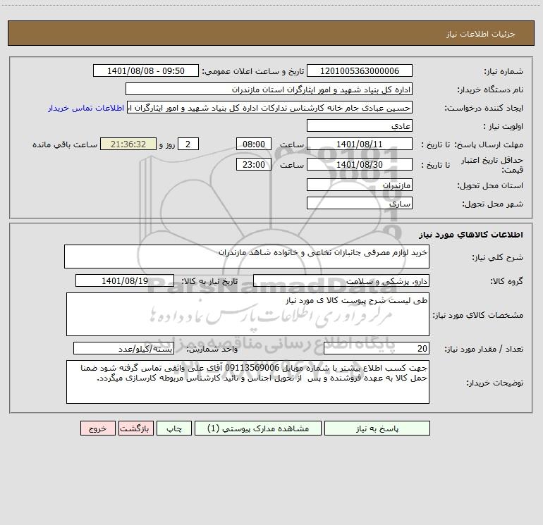The height and width of the screenshot is (525, 543).
Task: Click the اولویت نیاز field showing عادی
Action: coord(360,125)
